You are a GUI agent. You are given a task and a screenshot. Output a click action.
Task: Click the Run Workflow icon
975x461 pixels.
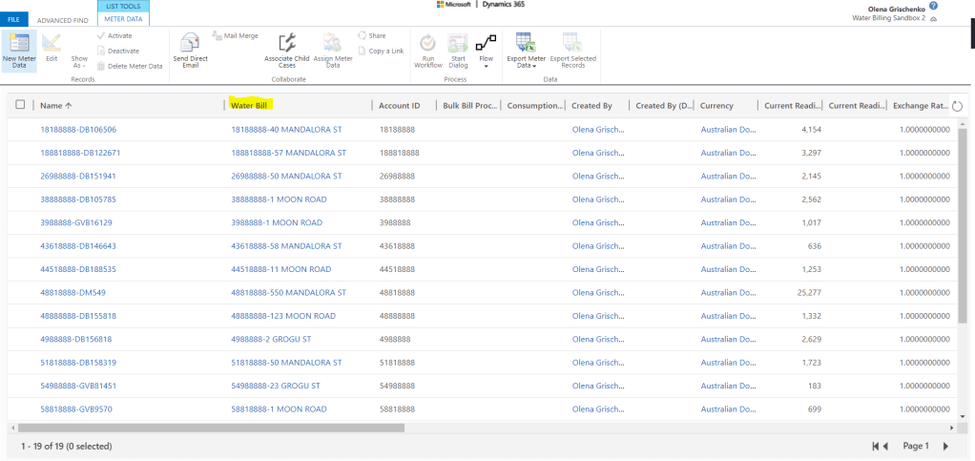pyautogui.click(x=428, y=44)
